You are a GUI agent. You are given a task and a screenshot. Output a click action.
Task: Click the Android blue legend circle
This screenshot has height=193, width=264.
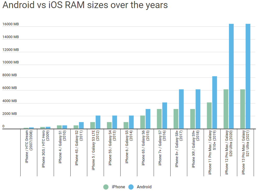click(131, 187)
